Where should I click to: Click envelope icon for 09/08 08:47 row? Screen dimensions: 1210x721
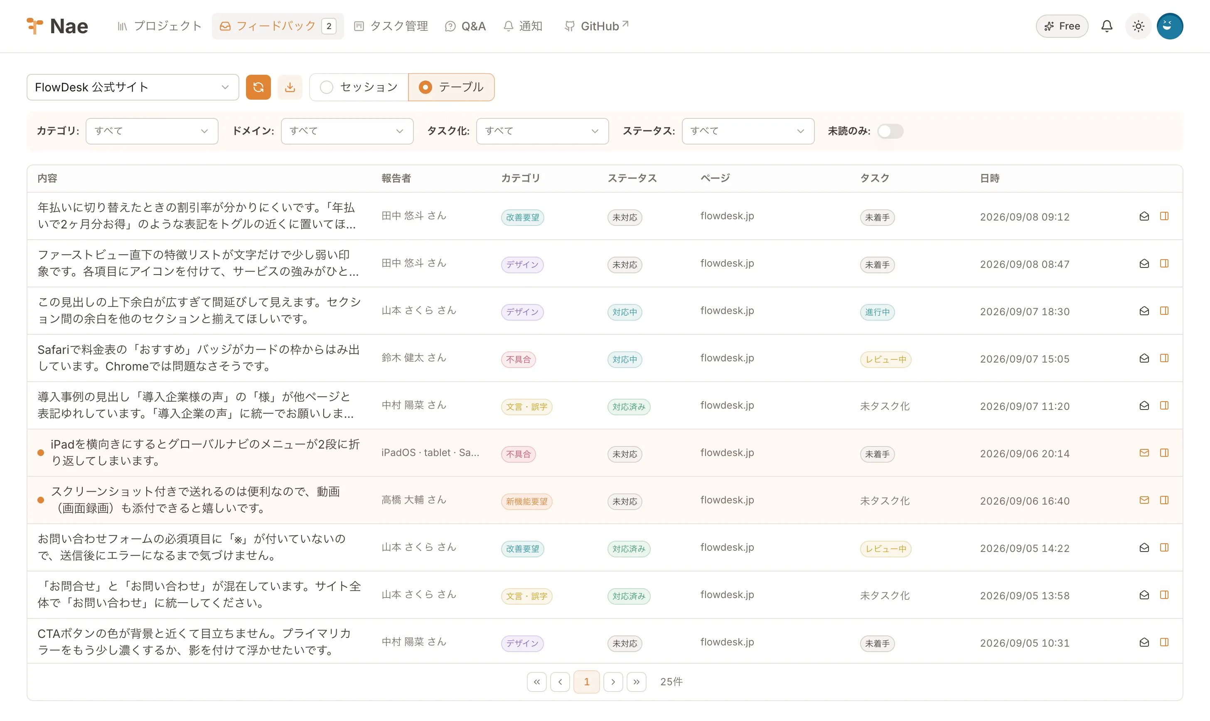click(x=1144, y=263)
